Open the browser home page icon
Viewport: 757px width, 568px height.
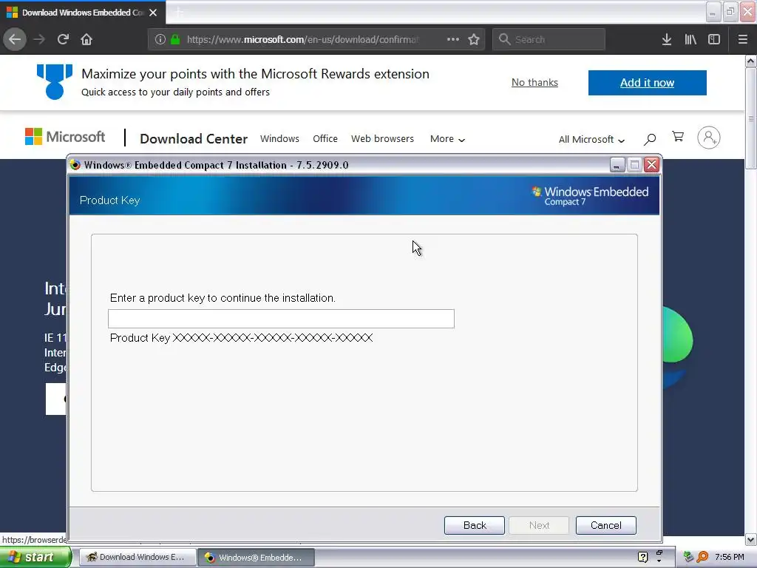point(86,39)
